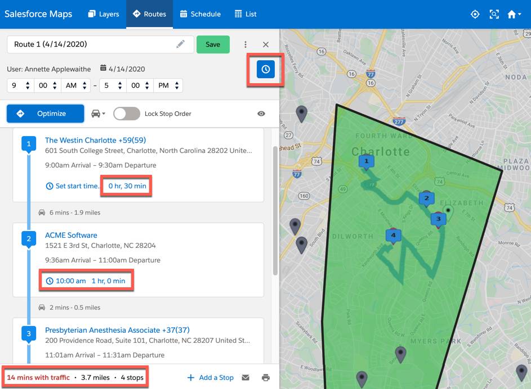The width and height of the screenshot is (531, 389).
Task: Open Presbyterian Anesthesia Associate stop link
Action: pos(117,330)
